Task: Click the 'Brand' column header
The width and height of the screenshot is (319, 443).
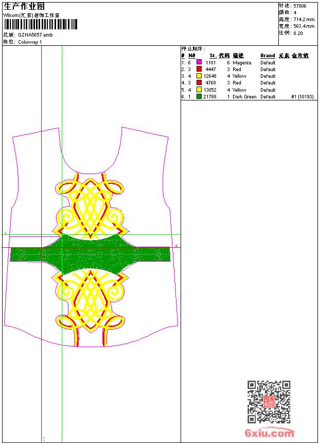Action: (268, 56)
